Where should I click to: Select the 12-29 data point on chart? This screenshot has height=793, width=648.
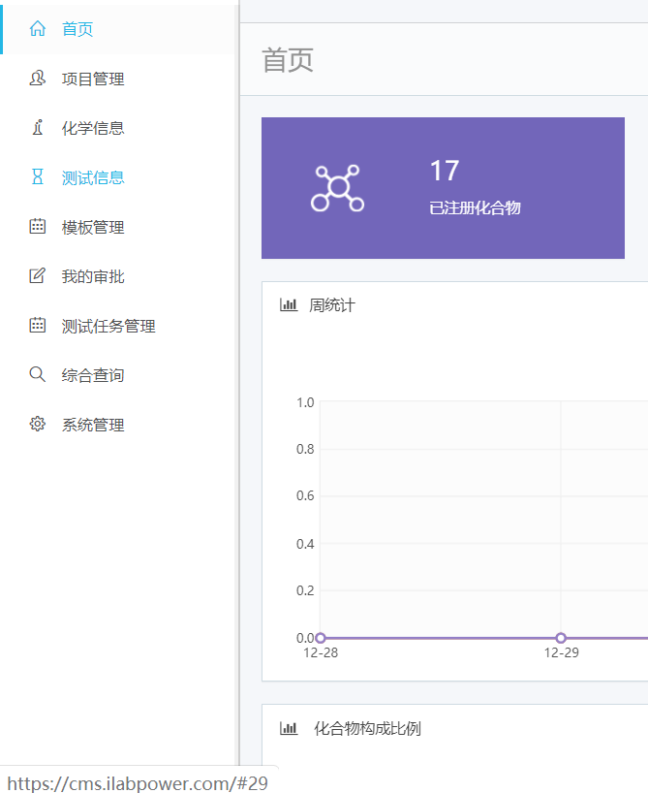[x=561, y=638]
